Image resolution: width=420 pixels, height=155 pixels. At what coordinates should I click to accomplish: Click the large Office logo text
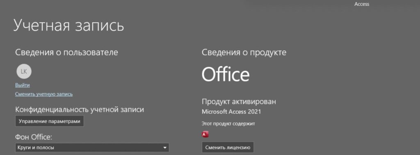(x=226, y=74)
